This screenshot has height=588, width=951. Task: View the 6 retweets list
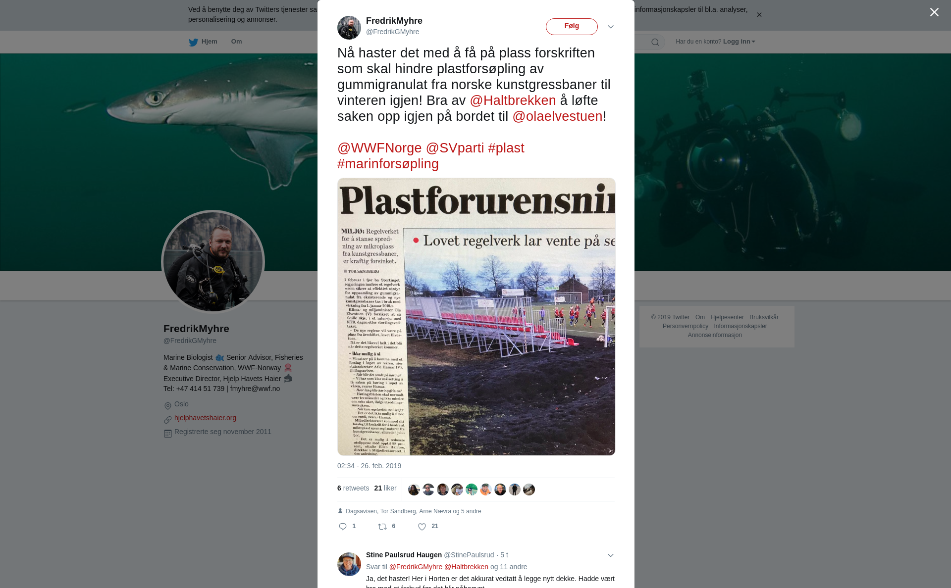[353, 488]
